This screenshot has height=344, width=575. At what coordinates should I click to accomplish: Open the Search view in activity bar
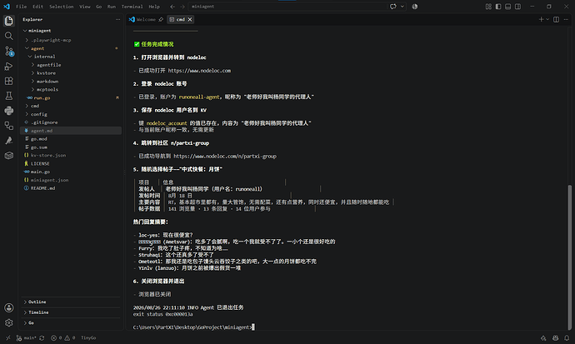[x=9, y=36]
